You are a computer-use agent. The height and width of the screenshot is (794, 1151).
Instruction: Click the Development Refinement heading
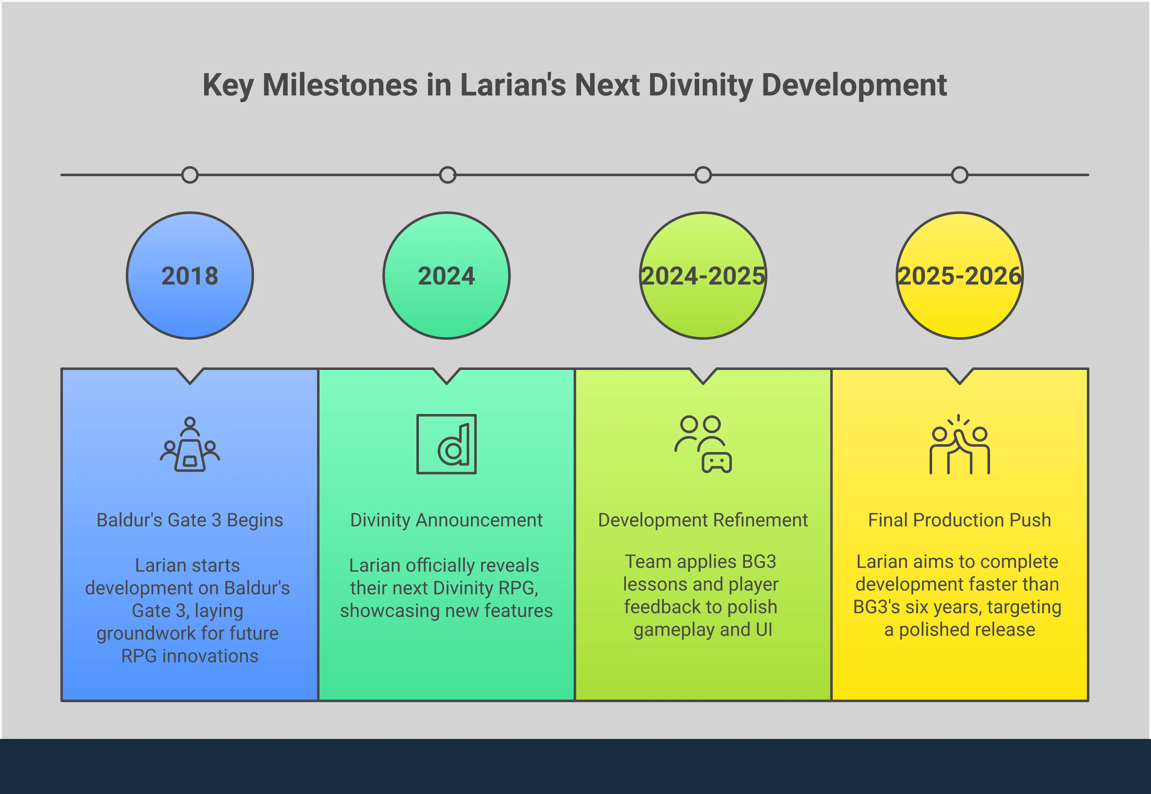tap(703, 520)
